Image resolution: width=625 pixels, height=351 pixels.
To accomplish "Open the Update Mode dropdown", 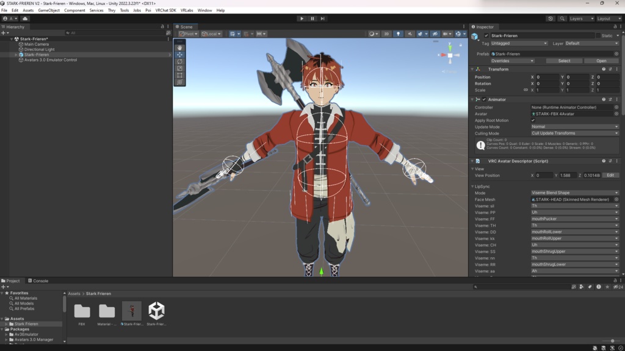I will click(x=574, y=127).
